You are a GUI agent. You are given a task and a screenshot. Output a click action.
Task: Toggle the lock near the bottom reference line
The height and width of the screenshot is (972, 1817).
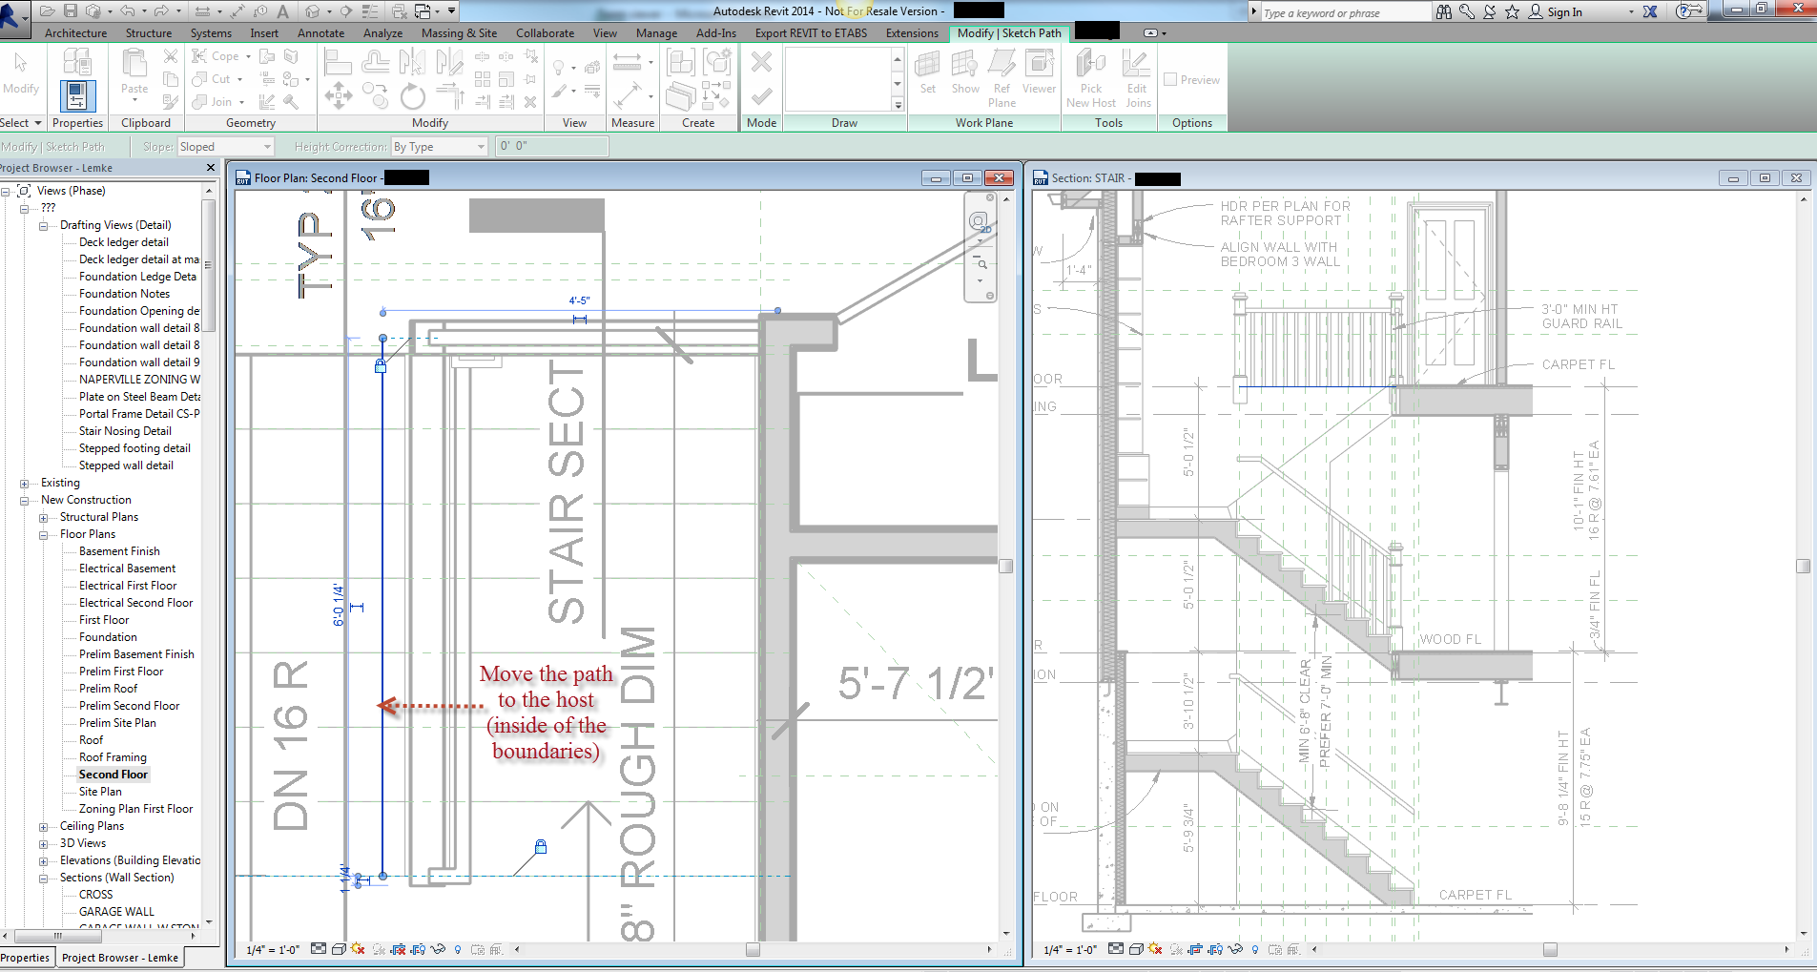[541, 846]
